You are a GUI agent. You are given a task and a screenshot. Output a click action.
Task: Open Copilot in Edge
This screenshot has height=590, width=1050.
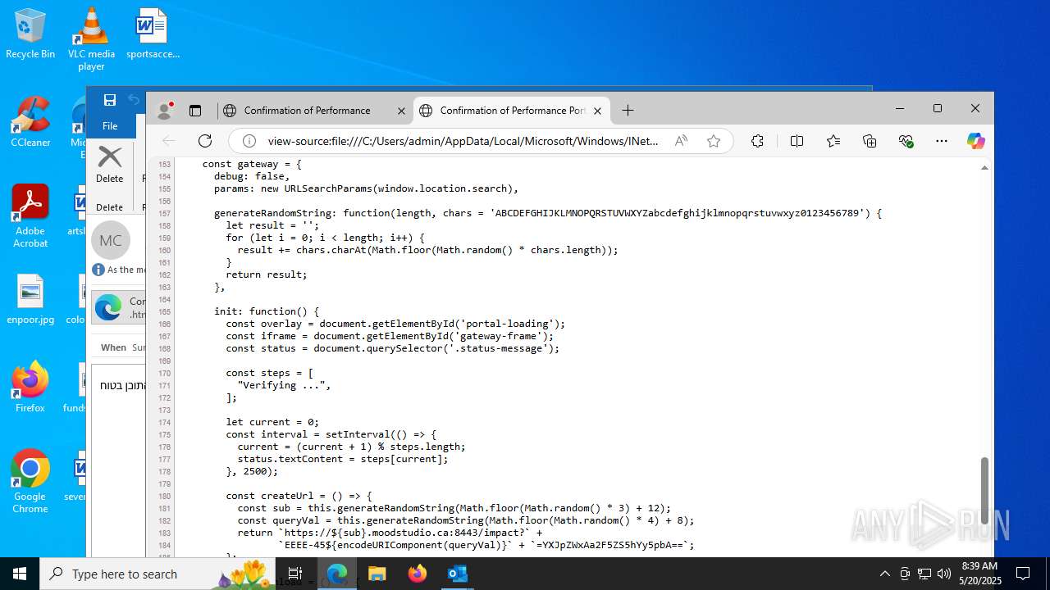(x=975, y=141)
